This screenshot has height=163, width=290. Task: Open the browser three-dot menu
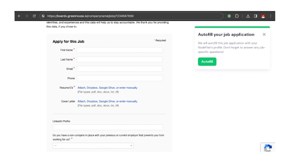tap(271, 16)
